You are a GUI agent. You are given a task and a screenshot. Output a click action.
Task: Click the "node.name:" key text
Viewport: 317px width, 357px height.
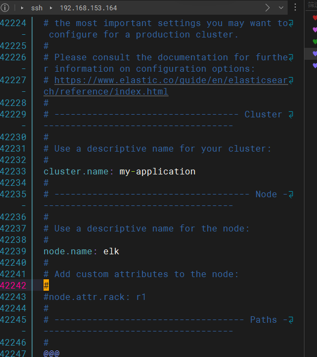coord(70,252)
